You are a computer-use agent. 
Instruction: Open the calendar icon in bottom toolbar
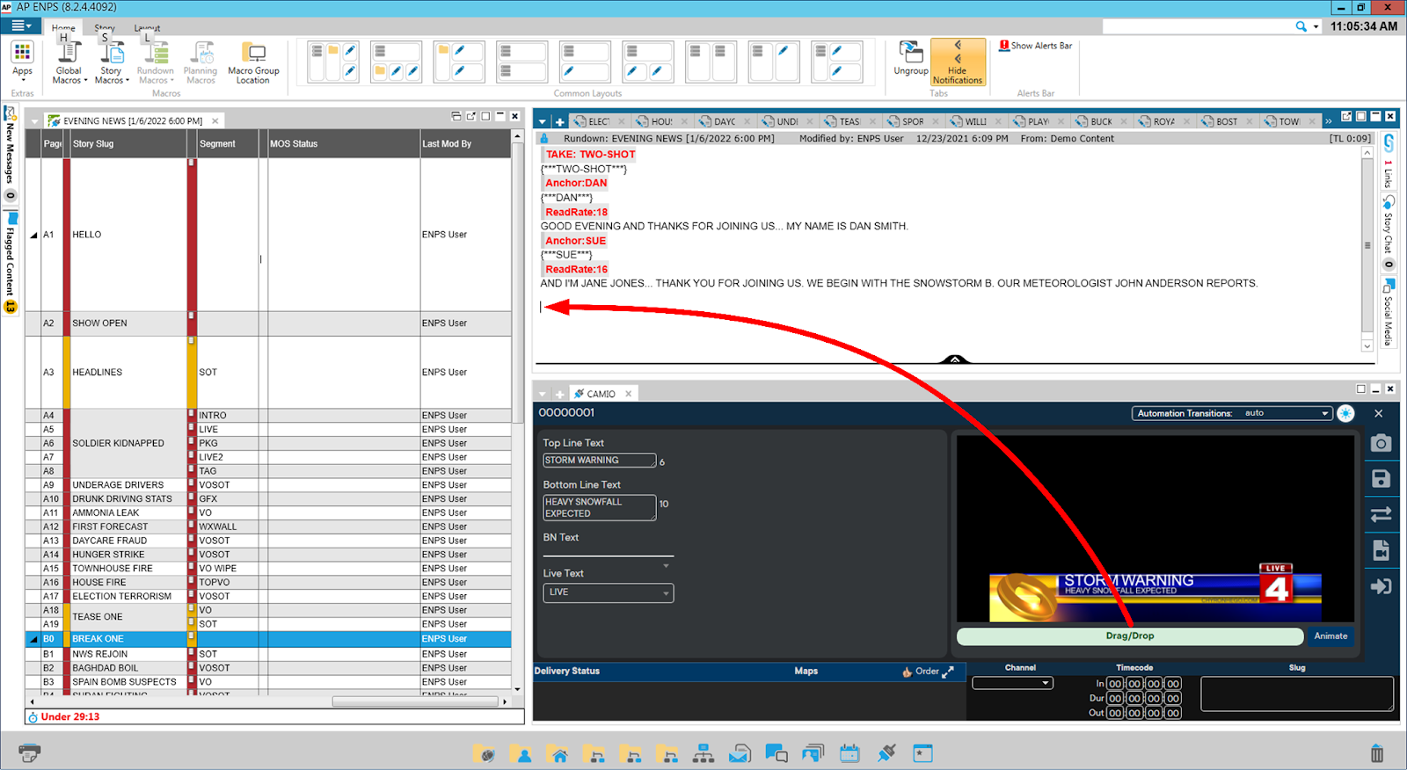pyautogui.click(x=849, y=753)
